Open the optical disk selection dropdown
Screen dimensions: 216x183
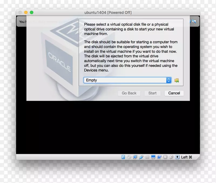pos(168,80)
